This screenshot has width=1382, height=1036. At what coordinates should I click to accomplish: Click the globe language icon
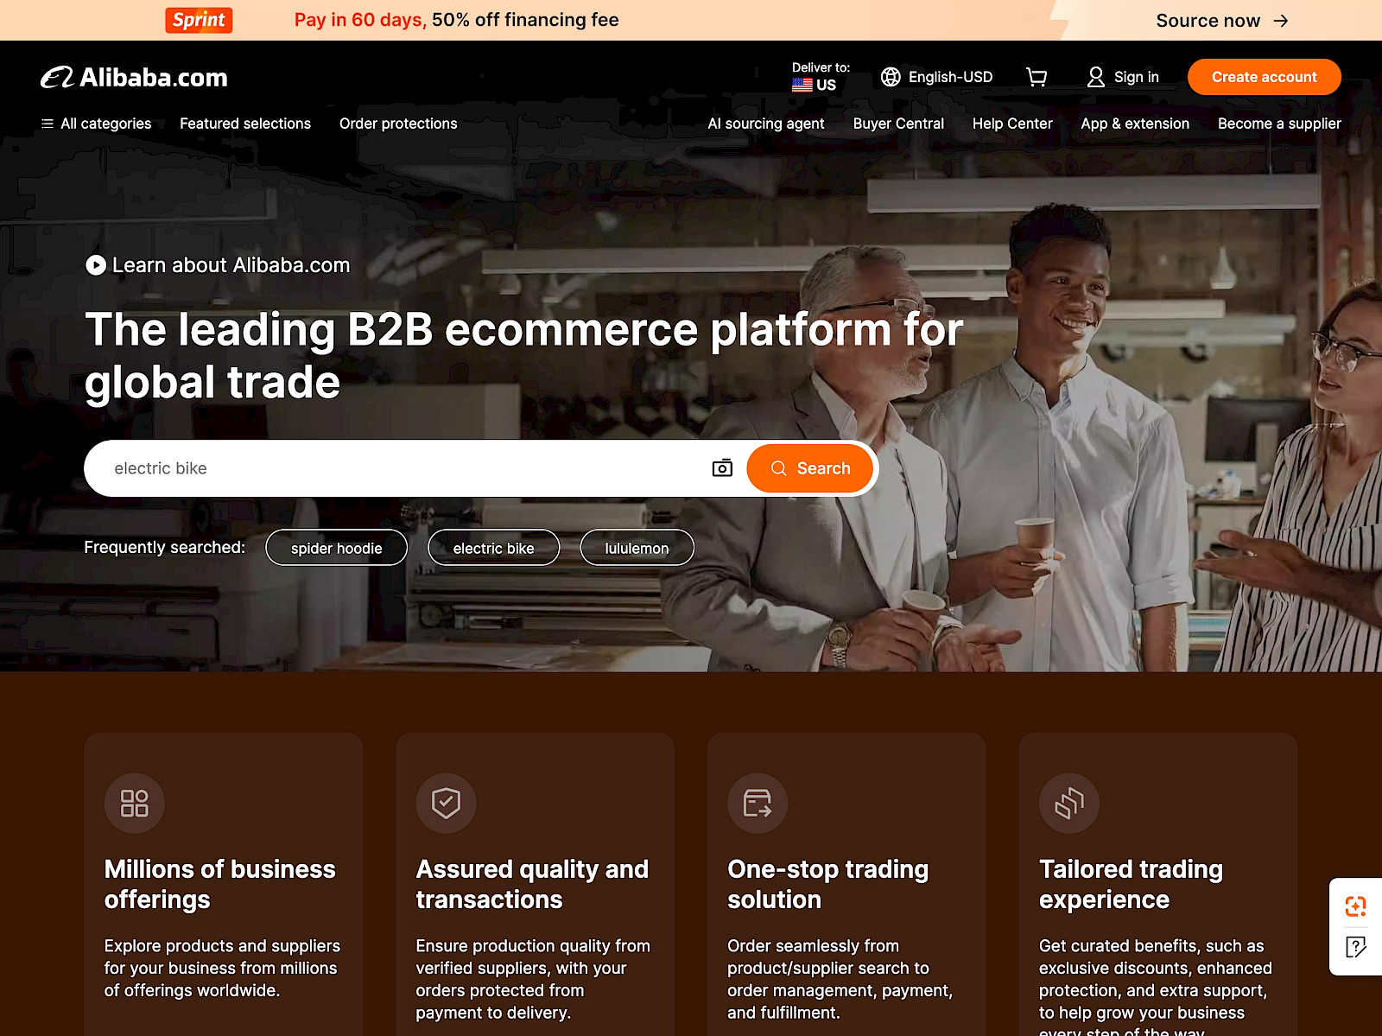point(891,77)
